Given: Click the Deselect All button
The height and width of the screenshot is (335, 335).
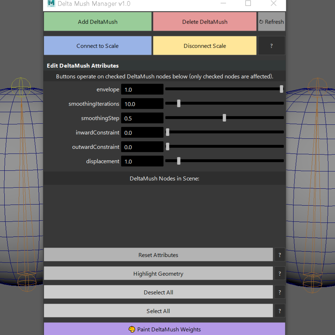Looking at the screenshot, I should tap(158, 292).
